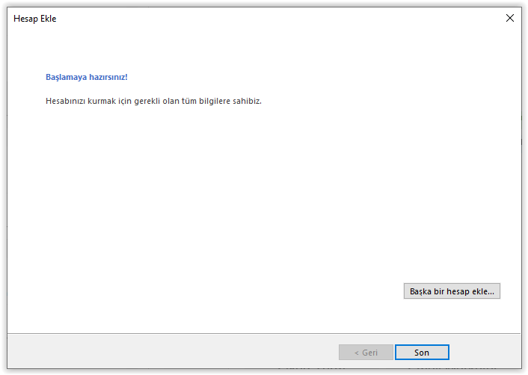The width and height of the screenshot is (528, 375).
Task: Close the Hesap Ekle dialog with X
Action: [x=510, y=18]
